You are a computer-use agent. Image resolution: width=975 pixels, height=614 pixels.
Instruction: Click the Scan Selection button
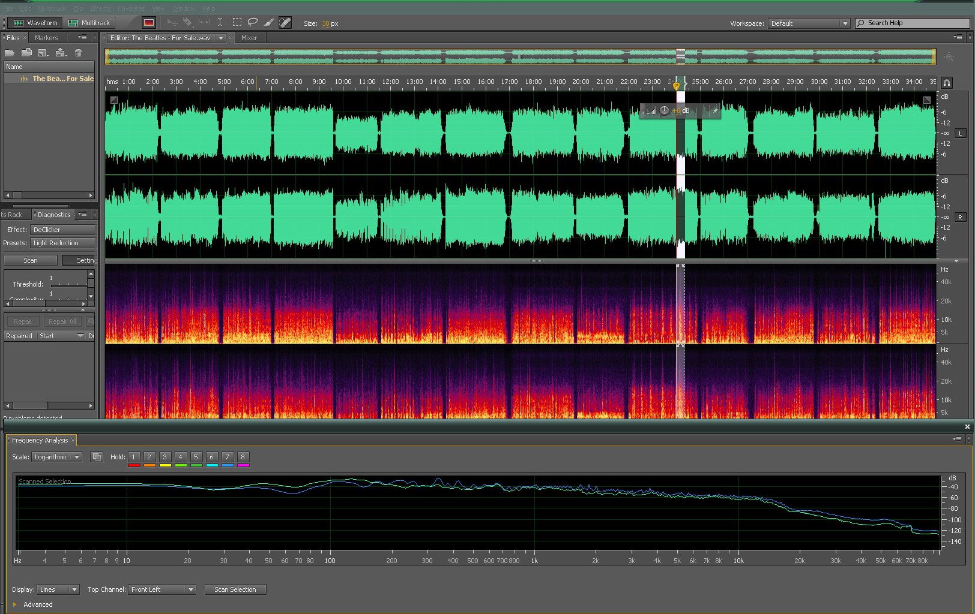(x=235, y=589)
